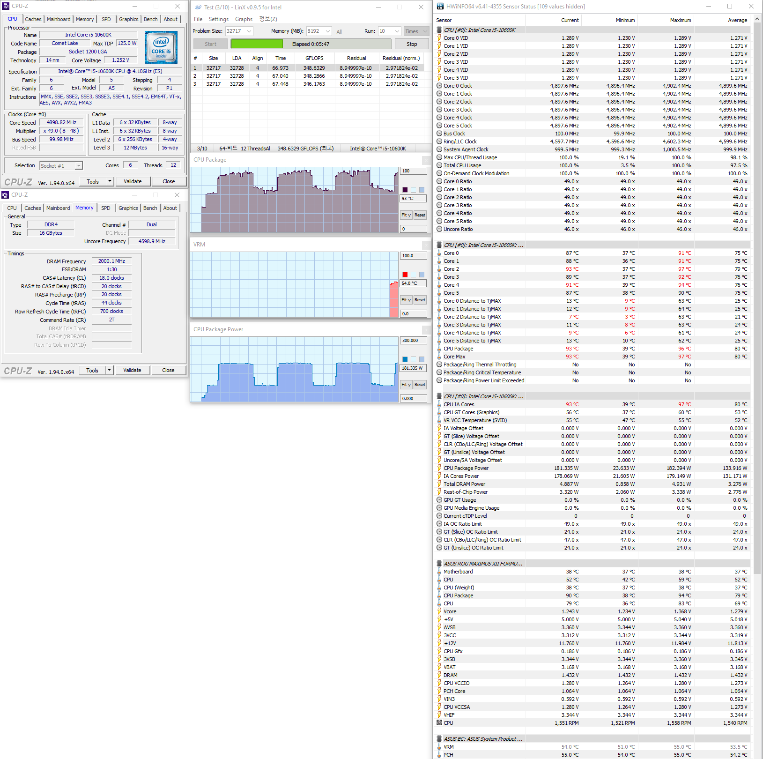Viewport: 763px width, 759px height.
Task: Click the HWiNFO64 title bar app icon
Action: coord(440,7)
